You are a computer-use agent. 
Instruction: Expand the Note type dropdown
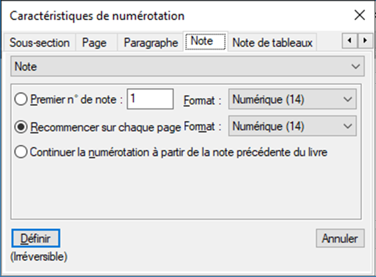(x=188, y=67)
